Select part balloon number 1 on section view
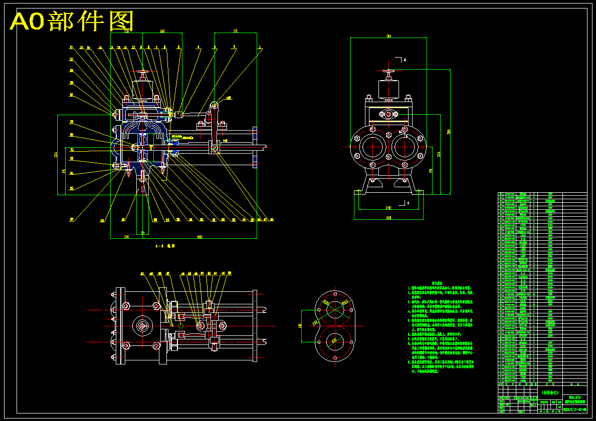This screenshot has width=596, height=421. (x=260, y=48)
